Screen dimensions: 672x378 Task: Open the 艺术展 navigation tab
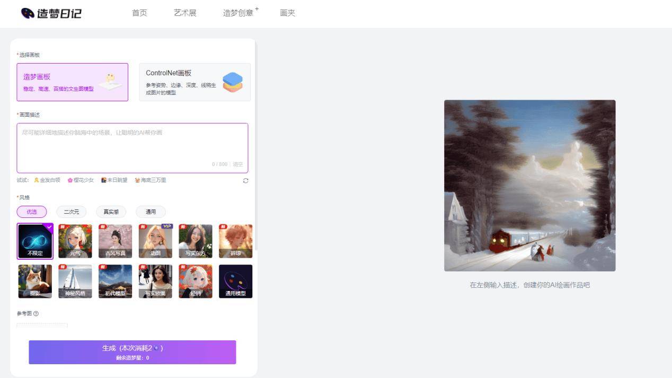(x=185, y=13)
